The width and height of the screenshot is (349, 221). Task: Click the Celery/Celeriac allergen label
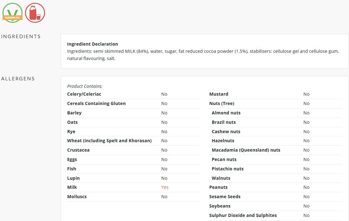tap(84, 94)
